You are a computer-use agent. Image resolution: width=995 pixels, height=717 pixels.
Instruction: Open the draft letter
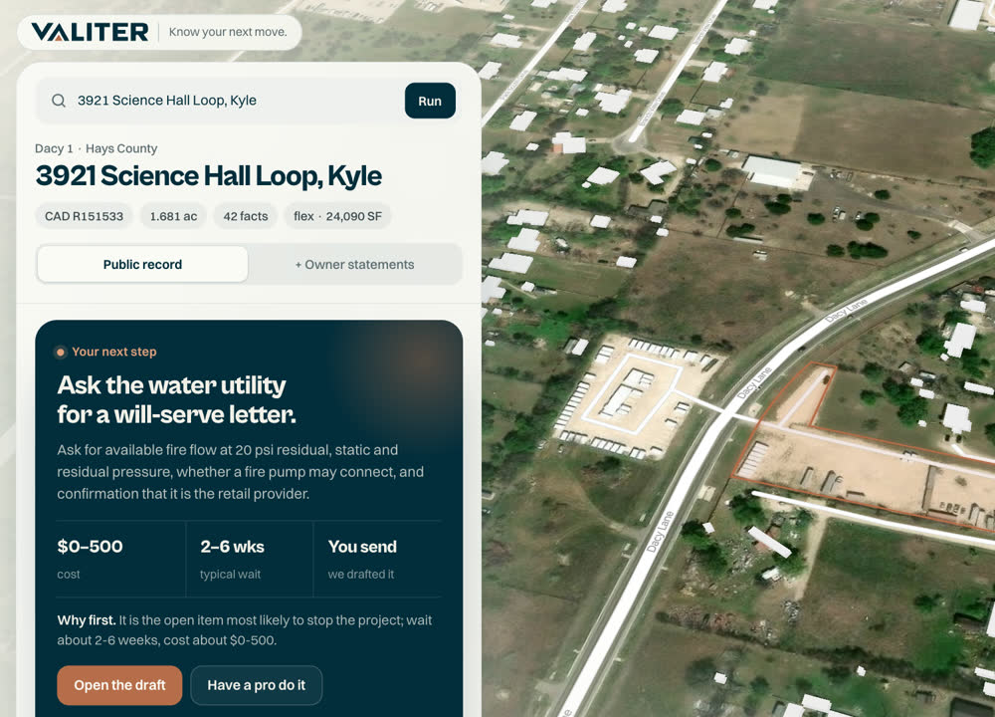pyautogui.click(x=119, y=685)
